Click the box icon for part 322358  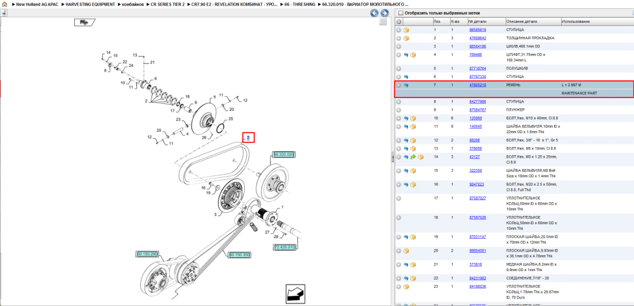click(x=413, y=170)
